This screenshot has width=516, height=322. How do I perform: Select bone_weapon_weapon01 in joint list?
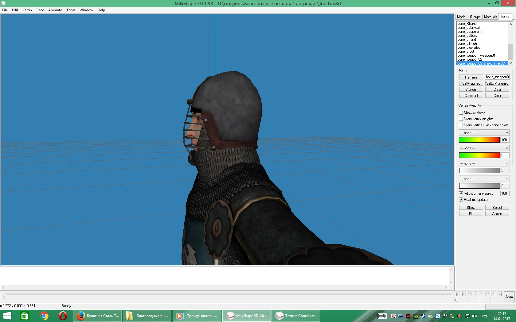pos(476,56)
